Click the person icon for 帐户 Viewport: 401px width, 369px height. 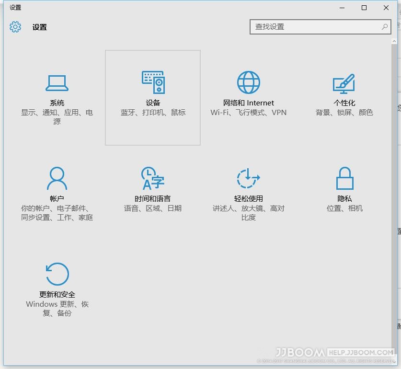coord(57,178)
